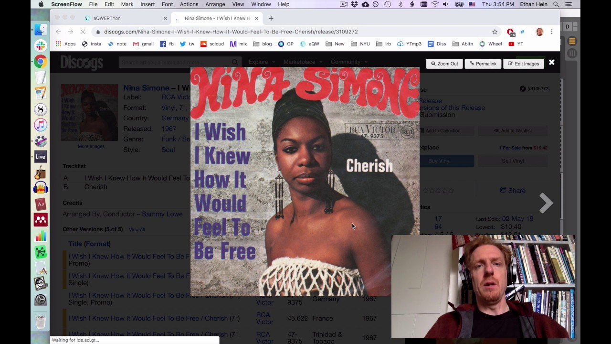This screenshot has width=611, height=344.
Task: Open the More Images link
Action: (x=91, y=146)
